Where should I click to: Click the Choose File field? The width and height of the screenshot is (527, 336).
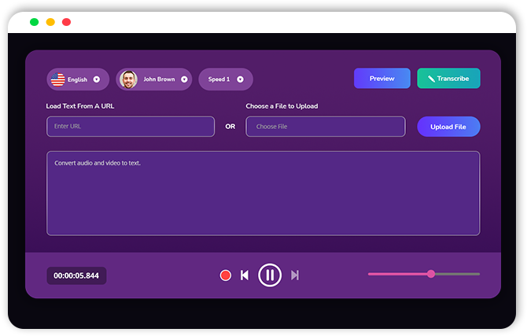[x=326, y=127]
